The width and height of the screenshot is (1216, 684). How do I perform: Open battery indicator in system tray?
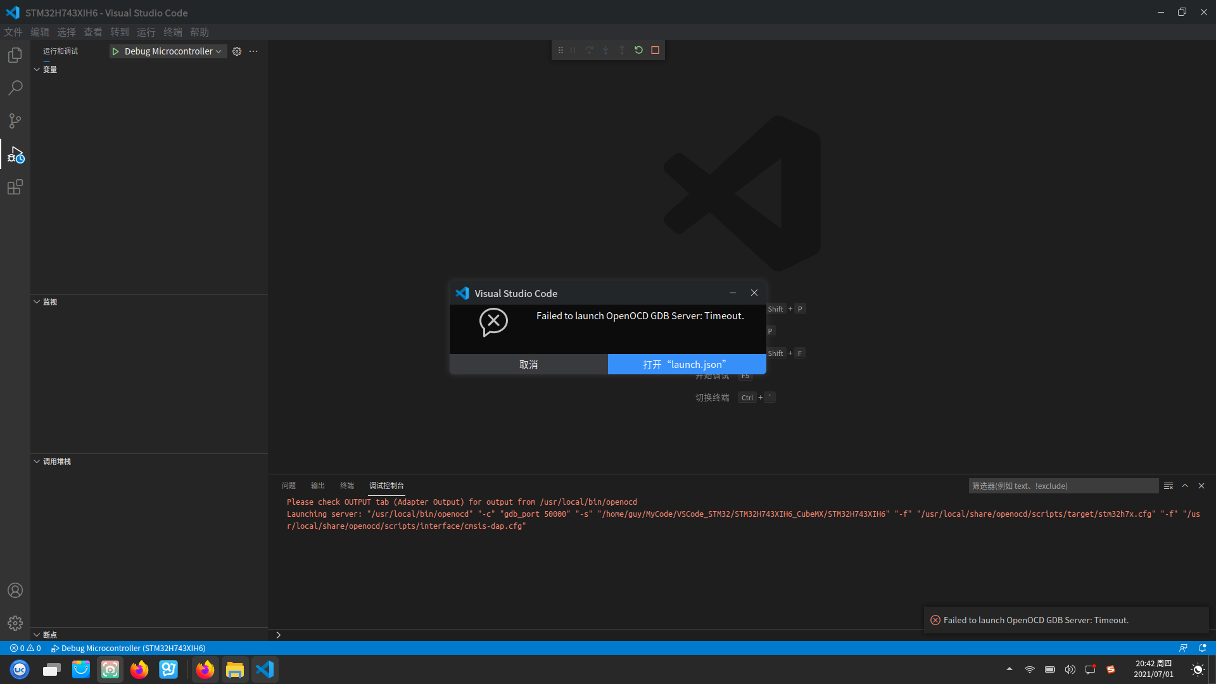tap(1050, 669)
